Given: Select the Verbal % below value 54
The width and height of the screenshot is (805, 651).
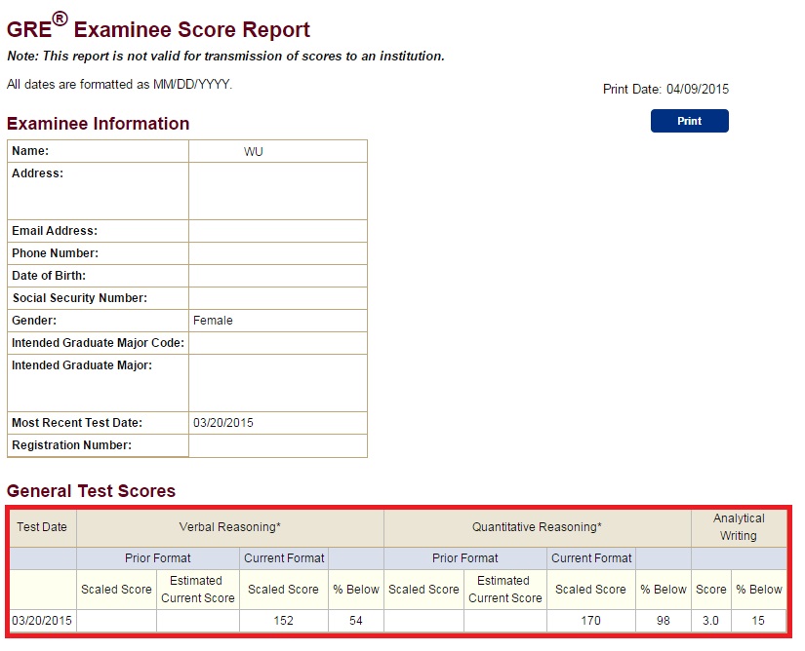Looking at the screenshot, I should (x=356, y=621).
